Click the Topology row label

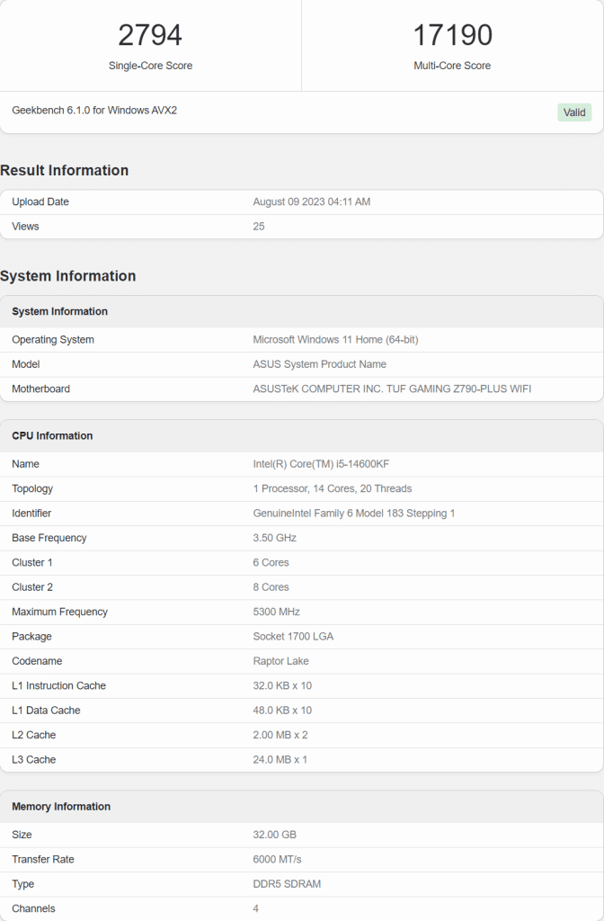click(x=32, y=488)
